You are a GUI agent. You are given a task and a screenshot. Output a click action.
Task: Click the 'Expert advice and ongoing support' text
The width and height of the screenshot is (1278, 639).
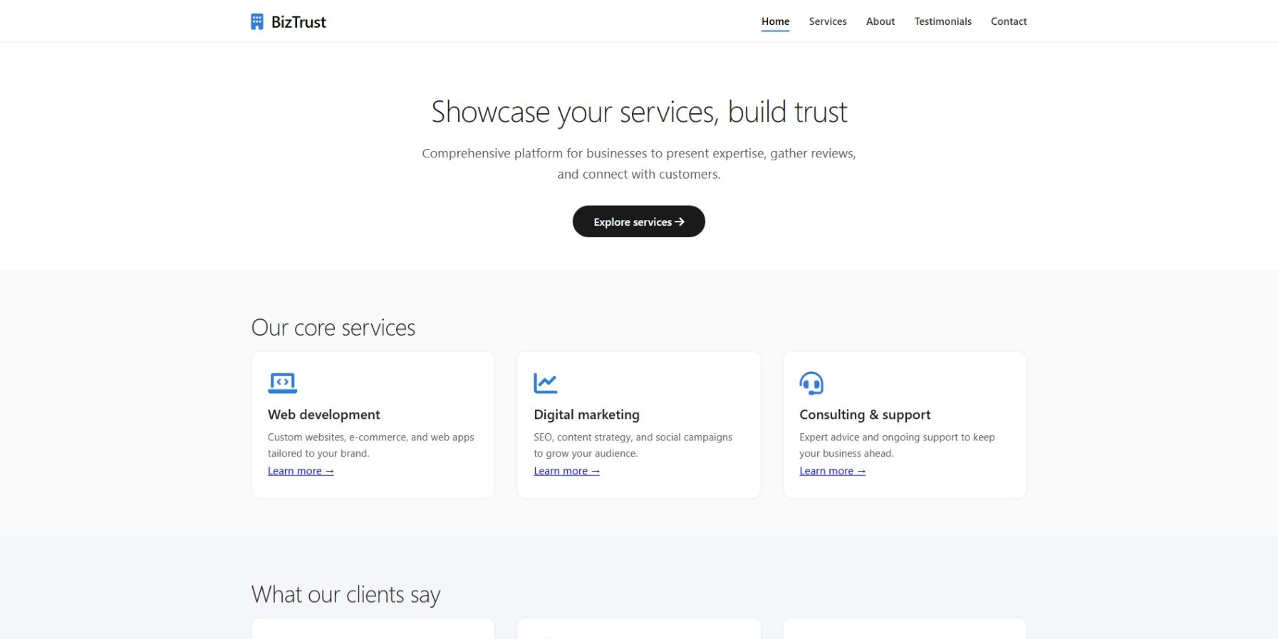(897, 445)
